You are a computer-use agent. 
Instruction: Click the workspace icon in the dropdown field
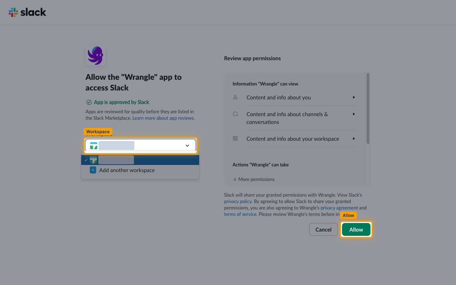tap(94, 145)
